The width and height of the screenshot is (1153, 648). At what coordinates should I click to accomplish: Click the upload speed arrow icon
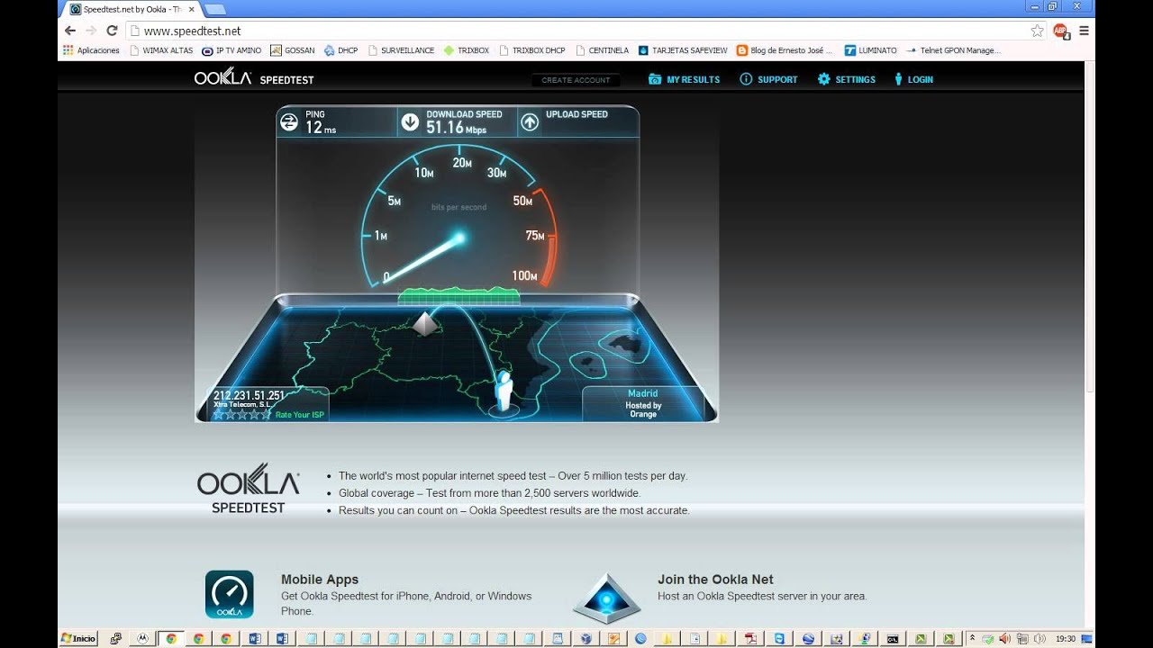click(530, 122)
